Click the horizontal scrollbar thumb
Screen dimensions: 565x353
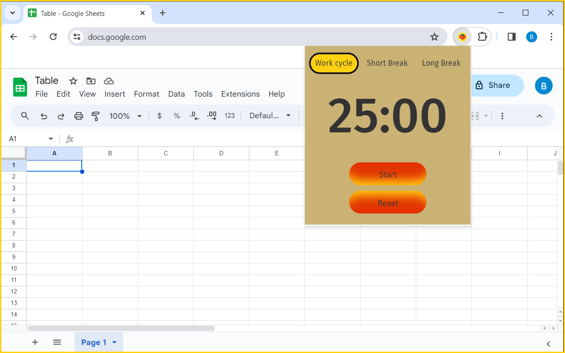tap(121, 328)
